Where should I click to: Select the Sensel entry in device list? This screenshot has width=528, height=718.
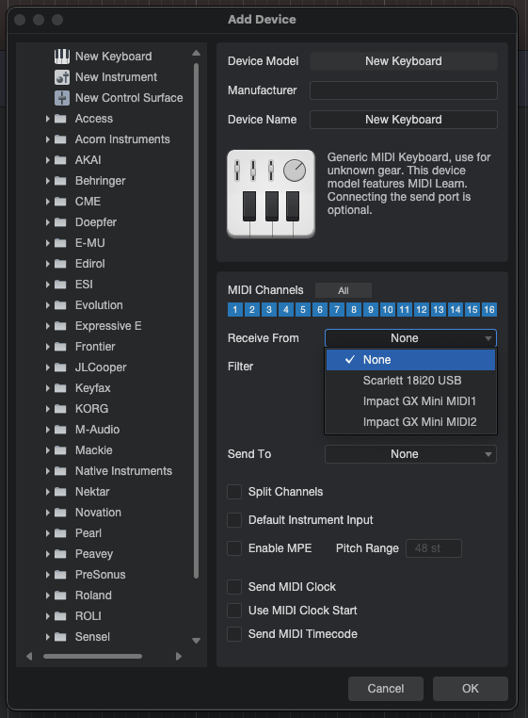point(92,637)
